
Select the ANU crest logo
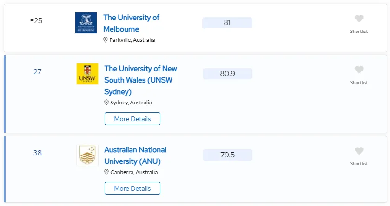point(87,155)
